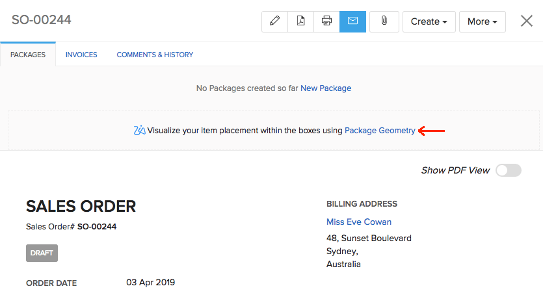This screenshot has height=297, width=543.
Task: Click the SO-00244 header title
Action: coord(42,20)
